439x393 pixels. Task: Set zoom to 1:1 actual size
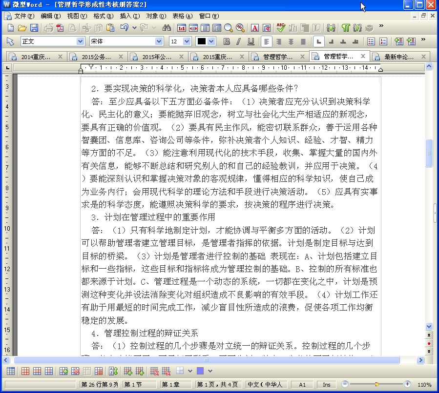182,28
